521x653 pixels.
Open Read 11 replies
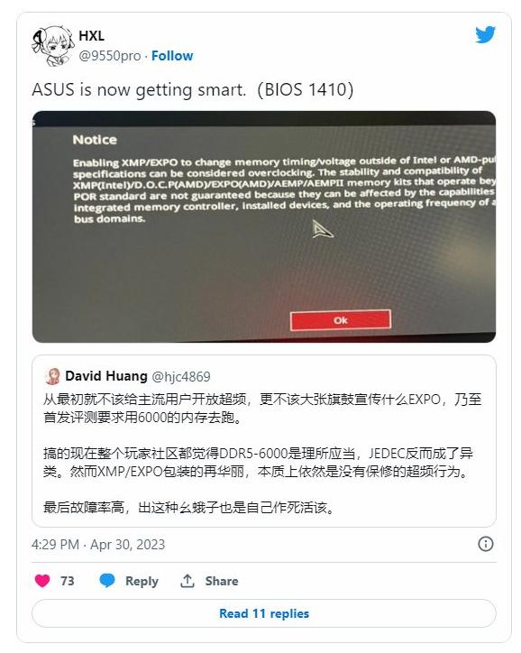pyautogui.click(x=264, y=613)
